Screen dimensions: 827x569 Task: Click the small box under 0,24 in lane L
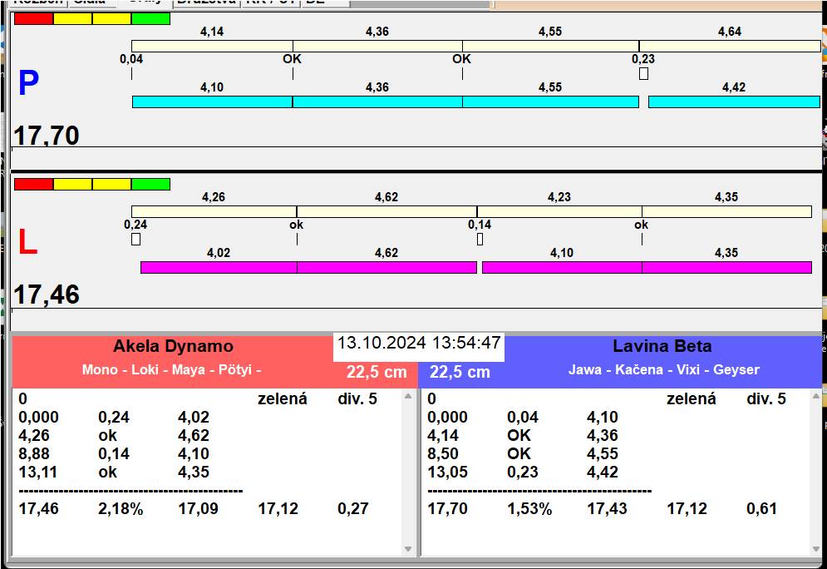(x=135, y=240)
